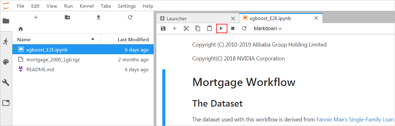
Task: Open the Running Terminals and Kernels sidebar
Action: coord(6,42)
